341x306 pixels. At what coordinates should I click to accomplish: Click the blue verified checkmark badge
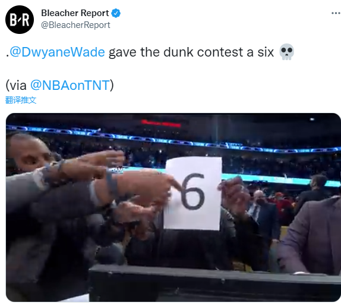click(116, 13)
